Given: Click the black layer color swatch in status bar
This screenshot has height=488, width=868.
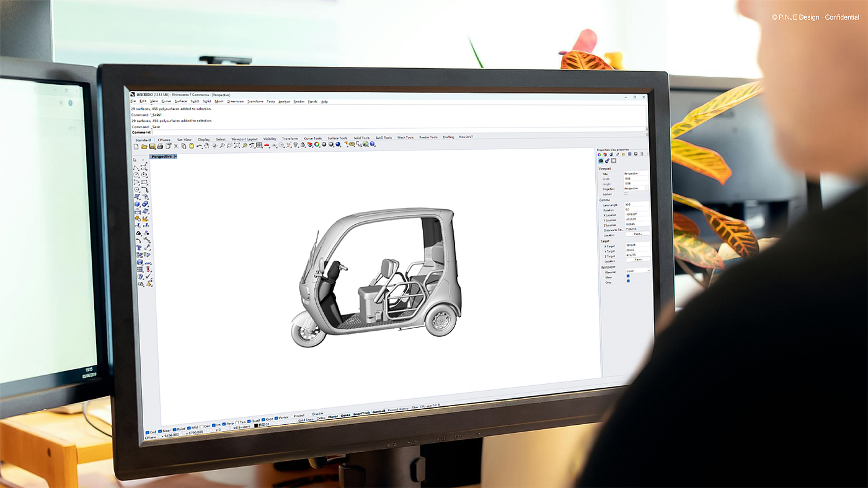Looking at the screenshot, I should click(256, 425).
